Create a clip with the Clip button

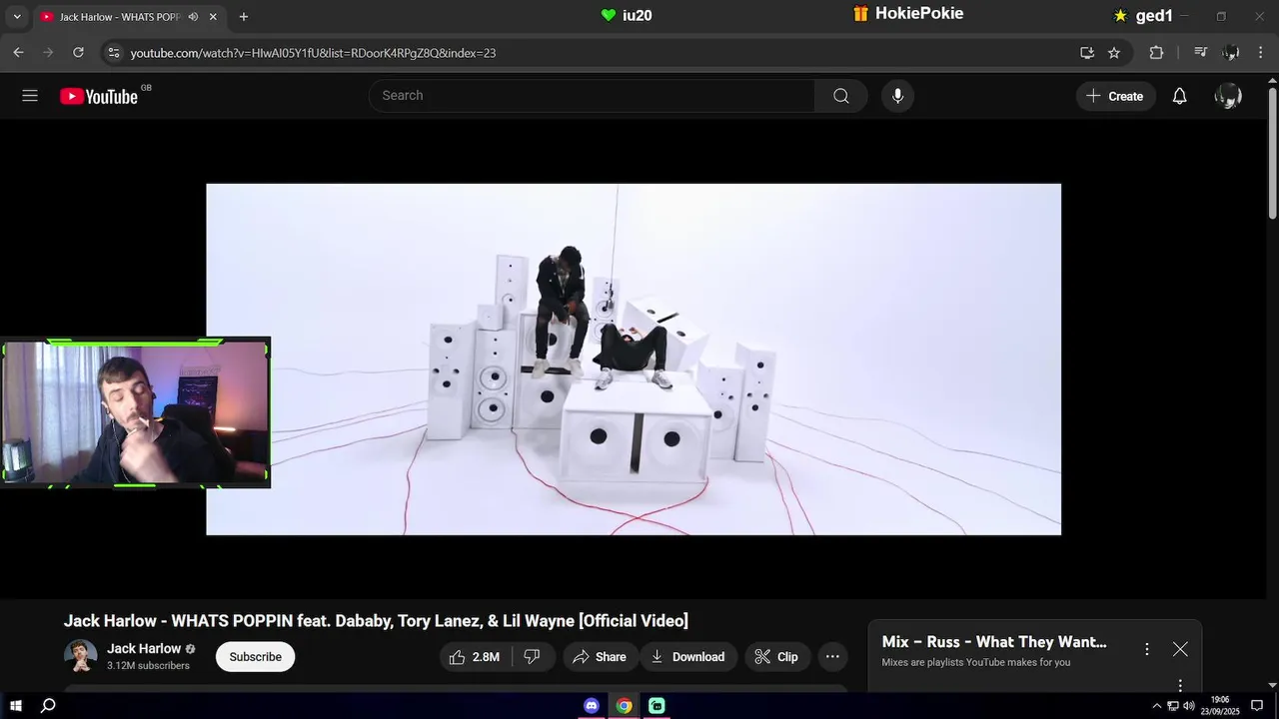[x=776, y=656]
